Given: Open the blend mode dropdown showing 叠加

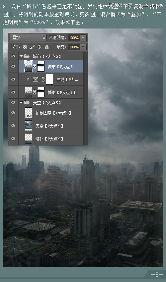Looking at the screenshot, I should (28, 37).
